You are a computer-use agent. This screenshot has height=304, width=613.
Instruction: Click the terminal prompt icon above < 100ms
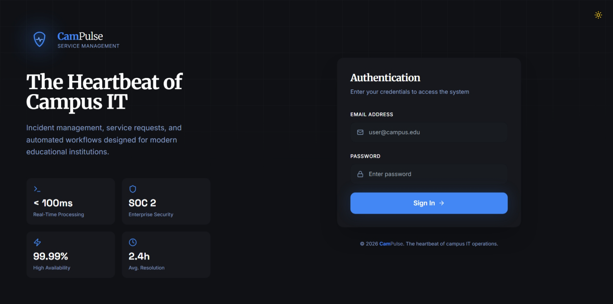pyautogui.click(x=37, y=189)
